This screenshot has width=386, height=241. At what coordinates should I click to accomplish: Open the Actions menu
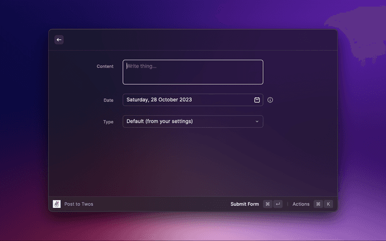[301, 204]
